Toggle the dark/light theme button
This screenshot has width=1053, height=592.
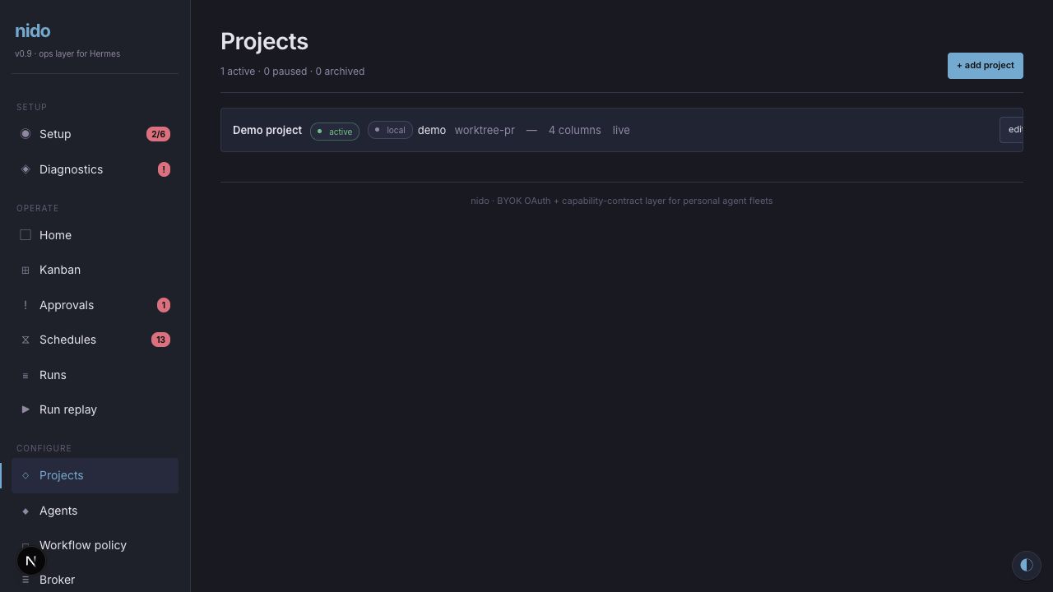pyautogui.click(x=1027, y=565)
